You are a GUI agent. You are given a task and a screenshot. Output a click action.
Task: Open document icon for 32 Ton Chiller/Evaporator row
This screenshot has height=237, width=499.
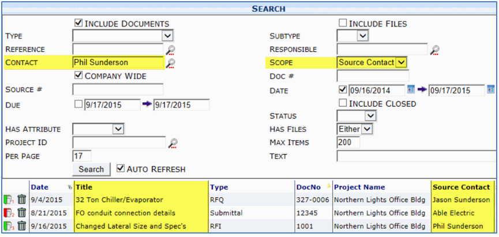(8, 200)
